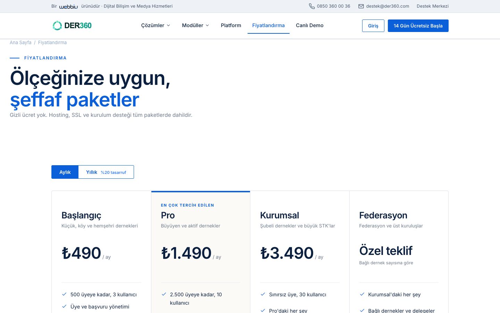500x313 pixels.
Task: Select the Pro plan title
Action: [x=168, y=215]
